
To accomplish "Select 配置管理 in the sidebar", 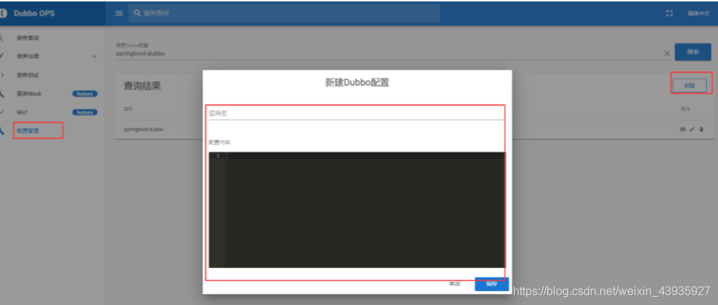I will 28,131.
